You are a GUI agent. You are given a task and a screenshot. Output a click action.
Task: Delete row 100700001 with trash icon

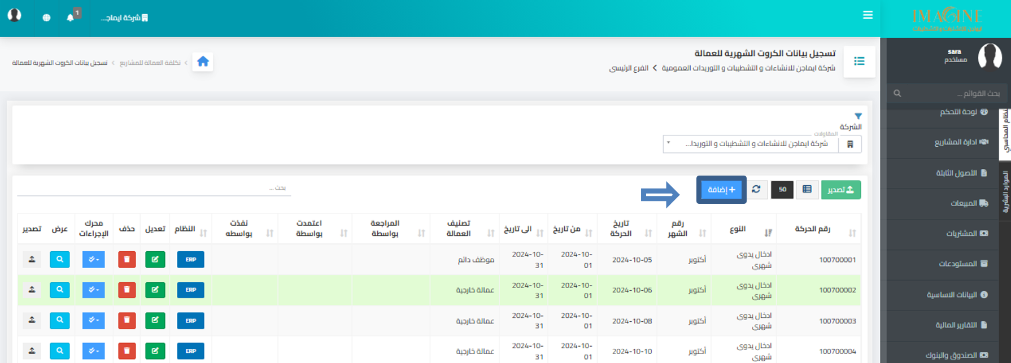tap(127, 260)
